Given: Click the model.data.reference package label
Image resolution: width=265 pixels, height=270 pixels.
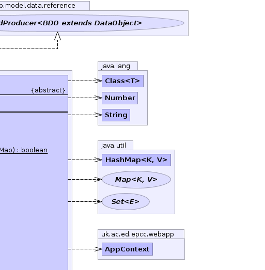Looking at the screenshot, I should 38,6.
